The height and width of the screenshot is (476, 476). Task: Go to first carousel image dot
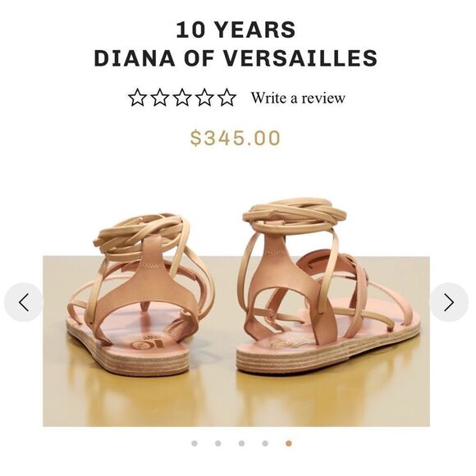(195, 443)
